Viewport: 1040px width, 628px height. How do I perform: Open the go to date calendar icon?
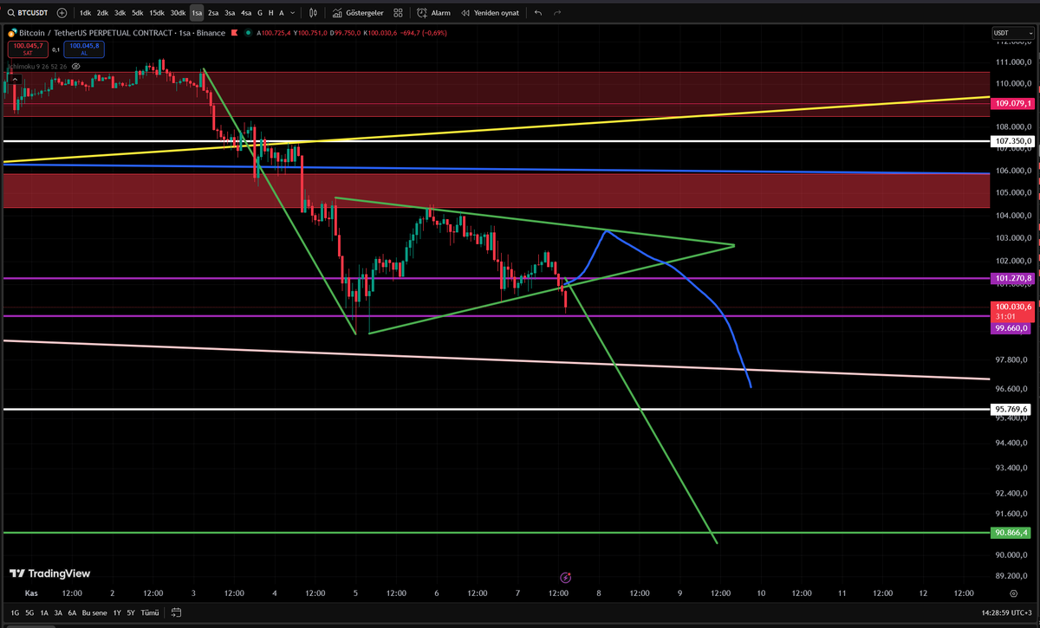point(176,612)
